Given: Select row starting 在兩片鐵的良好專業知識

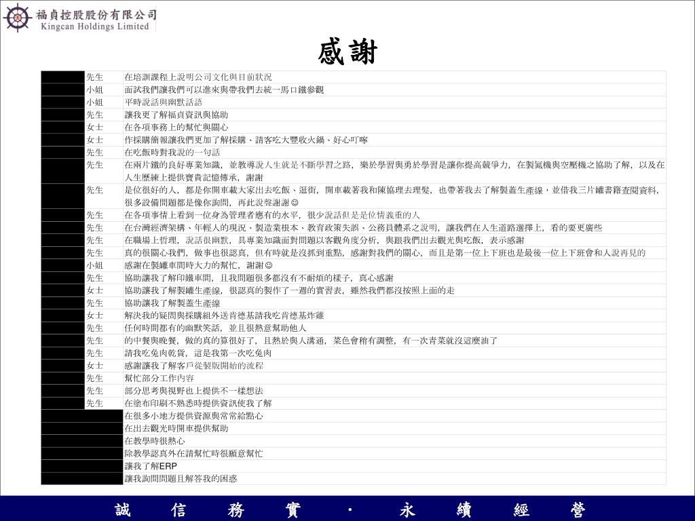Looking at the screenshot, I should (354, 171).
